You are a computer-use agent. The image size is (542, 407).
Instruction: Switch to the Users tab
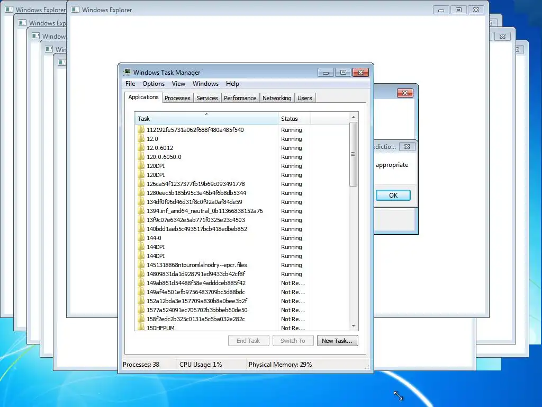[304, 98]
